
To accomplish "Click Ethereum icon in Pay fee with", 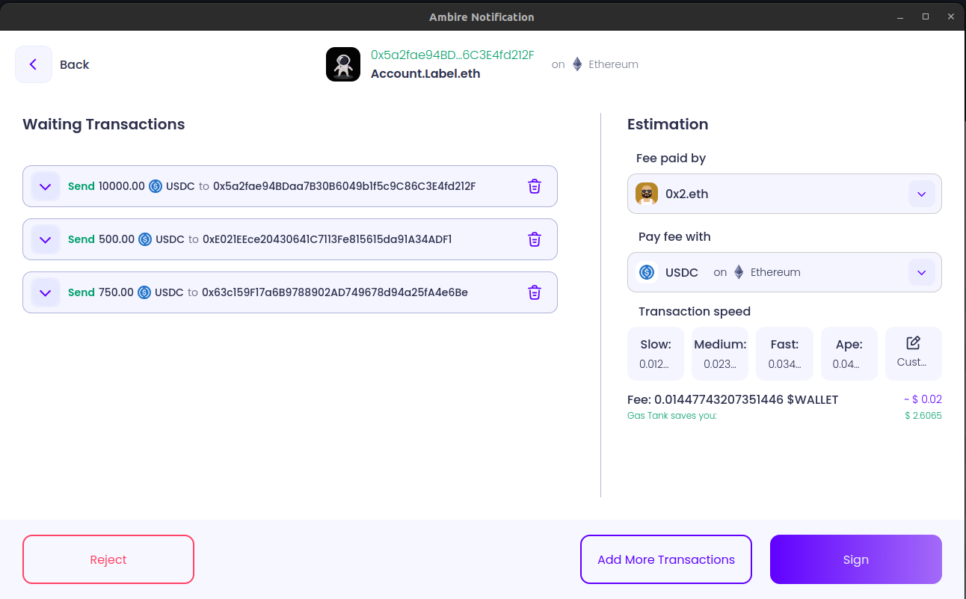I will (x=739, y=272).
